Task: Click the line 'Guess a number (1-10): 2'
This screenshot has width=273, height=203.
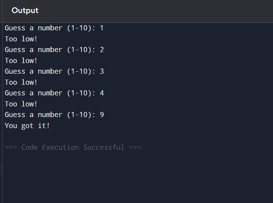Action: pos(54,50)
